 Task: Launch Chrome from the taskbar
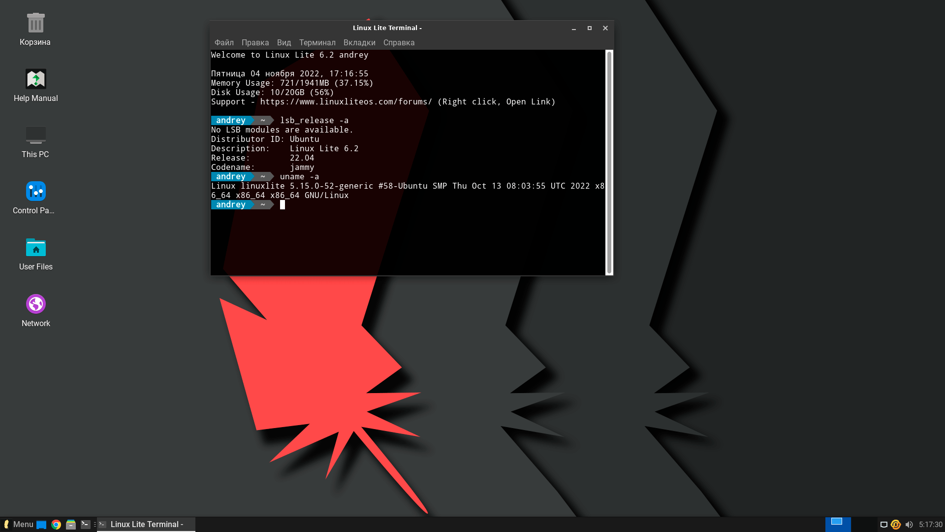click(x=56, y=525)
